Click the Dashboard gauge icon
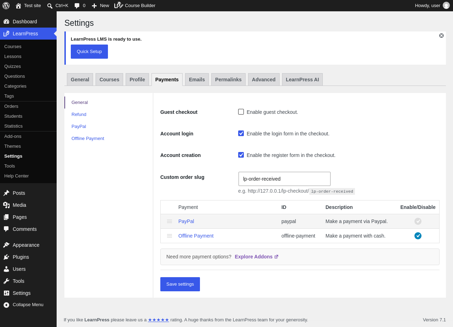This screenshot has height=327, width=453. (6, 22)
